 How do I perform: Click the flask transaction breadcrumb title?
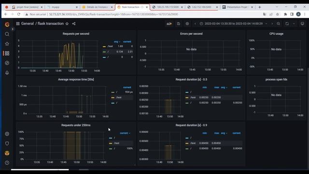click(50, 24)
